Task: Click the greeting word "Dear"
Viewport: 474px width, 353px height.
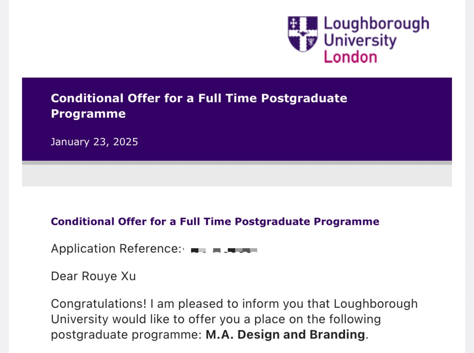Action: [x=65, y=276]
